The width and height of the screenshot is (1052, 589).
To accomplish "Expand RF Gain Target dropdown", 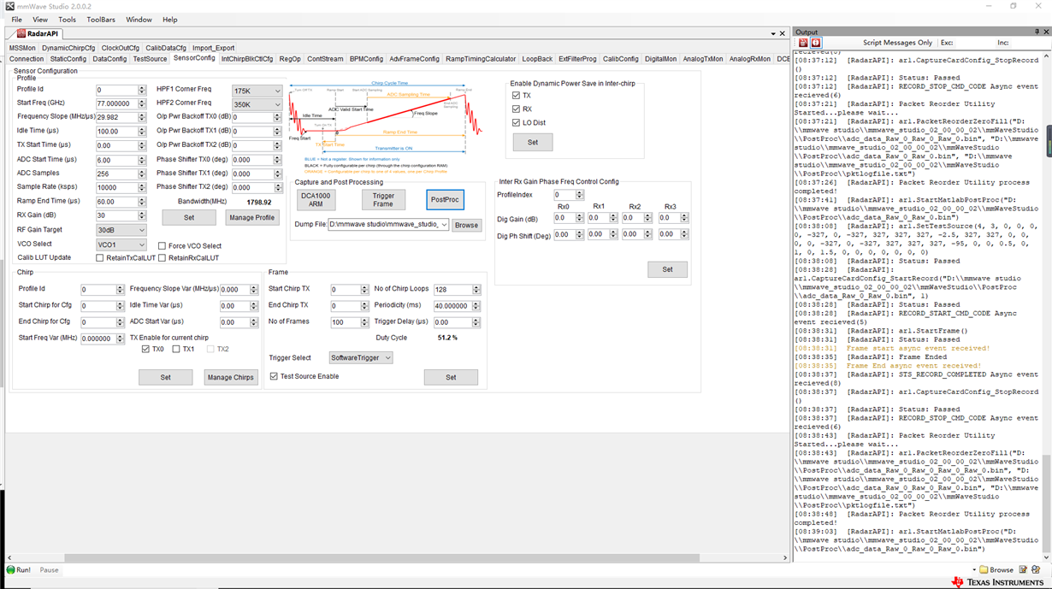I will coord(121,230).
